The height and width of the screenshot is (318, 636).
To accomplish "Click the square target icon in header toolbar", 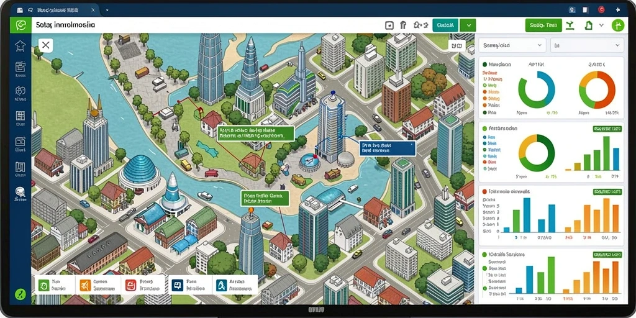I will pos(389,25).
